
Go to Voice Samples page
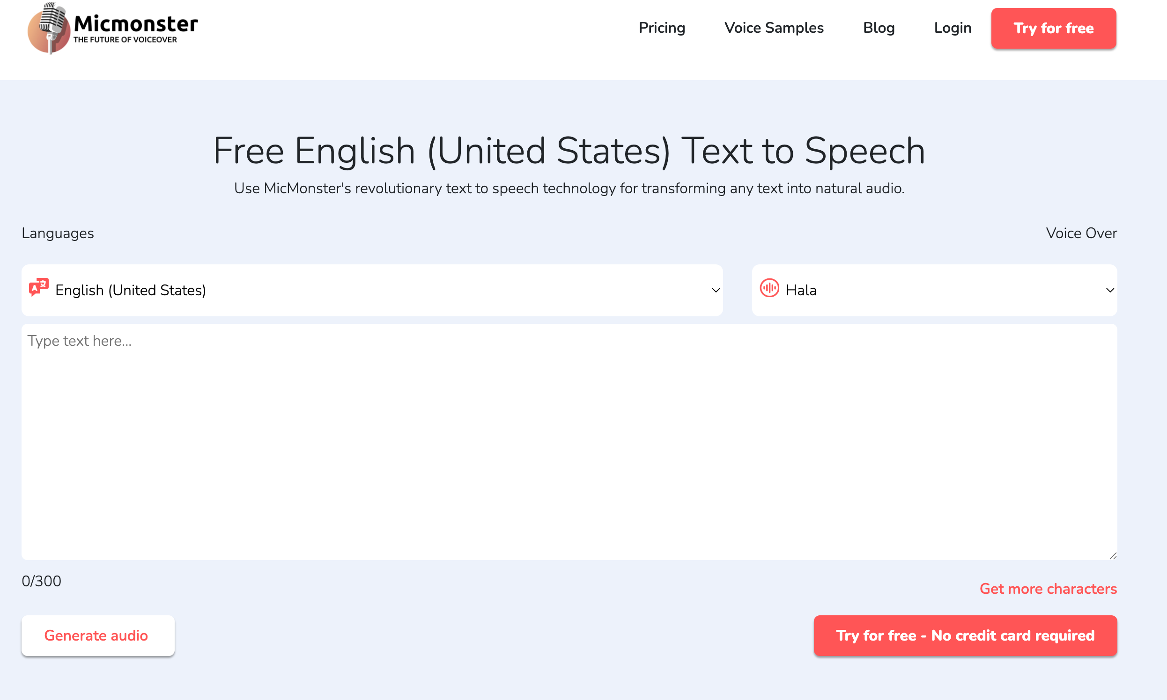pos(774,28)
